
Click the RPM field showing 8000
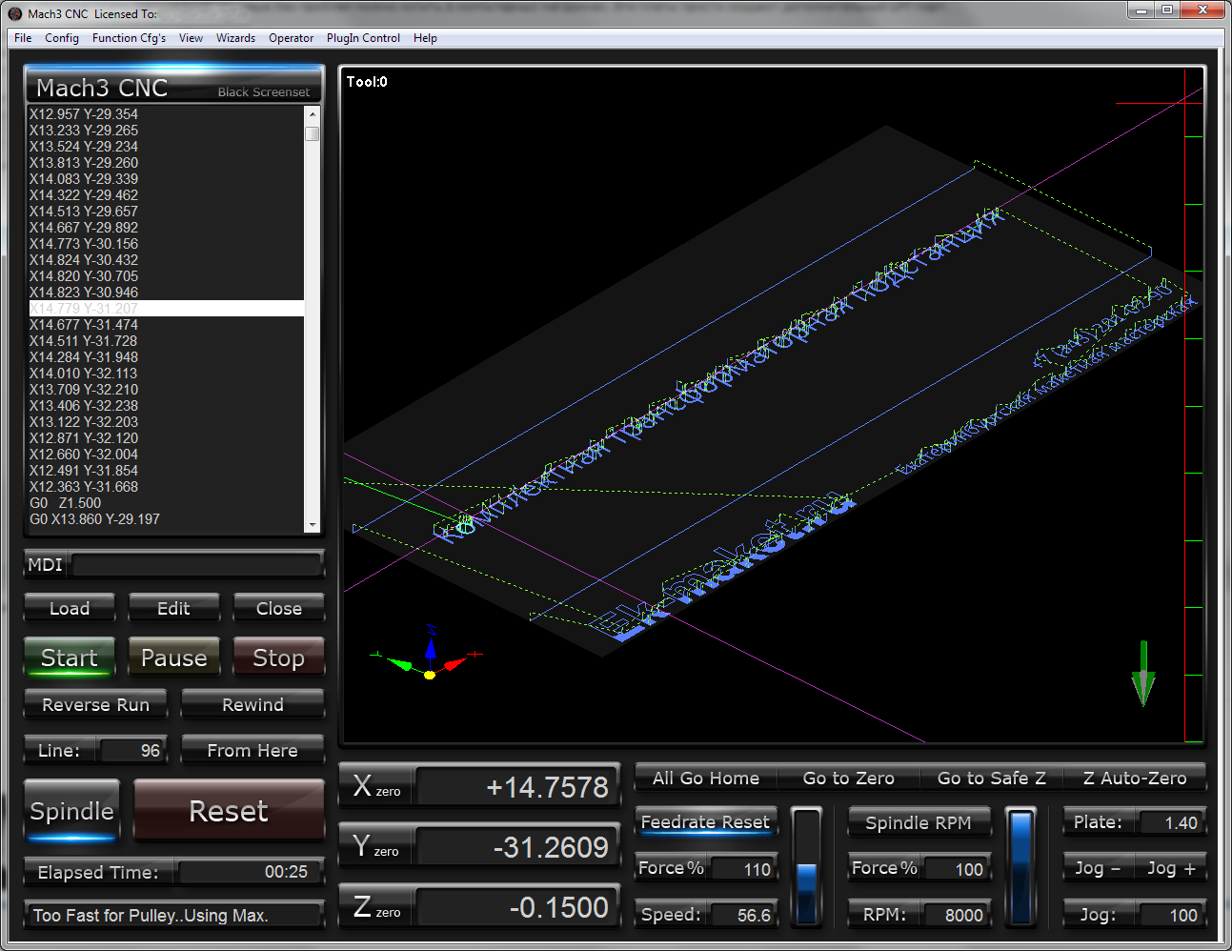pyautogui.click(x=955, y=915)
